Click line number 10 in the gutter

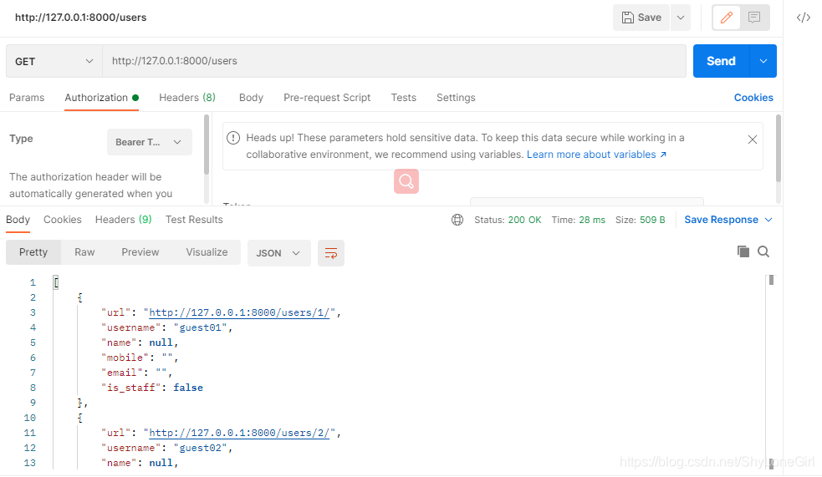30,418
